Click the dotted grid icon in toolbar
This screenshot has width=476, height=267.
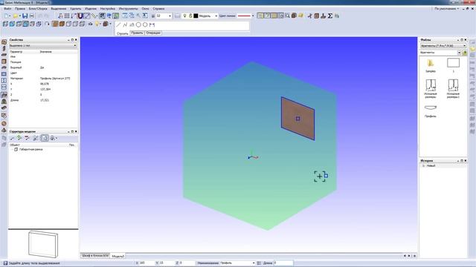[67, 16]
